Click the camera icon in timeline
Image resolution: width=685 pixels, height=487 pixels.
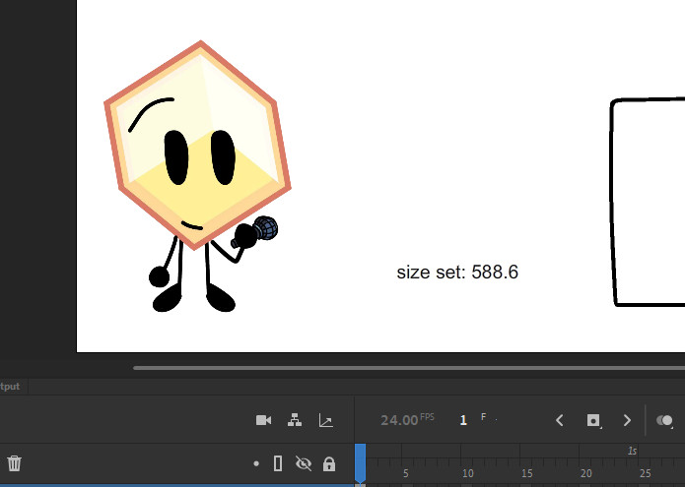click(x=263, y=420)
